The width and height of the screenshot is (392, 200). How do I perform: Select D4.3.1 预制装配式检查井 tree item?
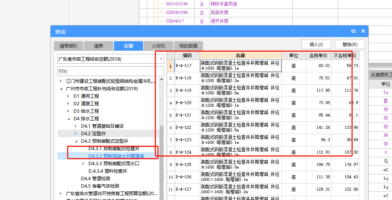[x=114, y=149]
